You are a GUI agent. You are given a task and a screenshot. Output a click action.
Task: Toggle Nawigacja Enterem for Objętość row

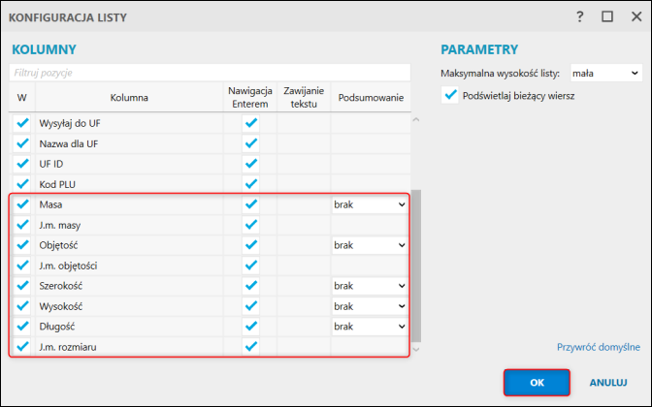click(251, 245)
